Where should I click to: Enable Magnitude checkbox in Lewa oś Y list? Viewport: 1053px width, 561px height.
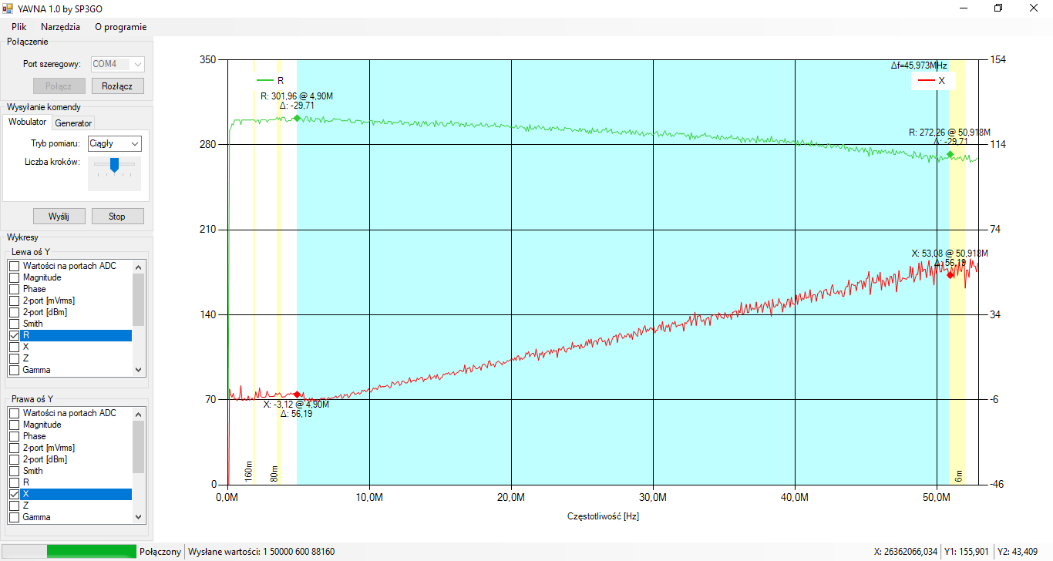[x=14, y=277]
